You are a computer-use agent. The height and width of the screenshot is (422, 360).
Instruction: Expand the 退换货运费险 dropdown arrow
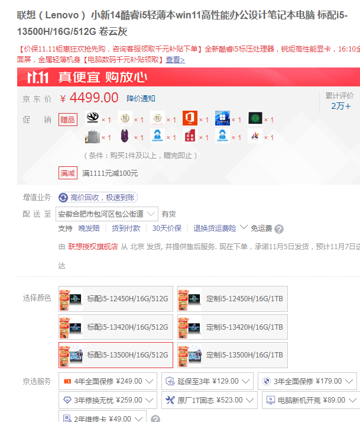tap(242, 228)
